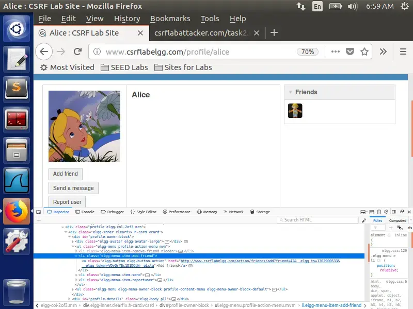This screenshot has width=413, height=309.
Task: Click the Add friend button
Action: (66, 174)
